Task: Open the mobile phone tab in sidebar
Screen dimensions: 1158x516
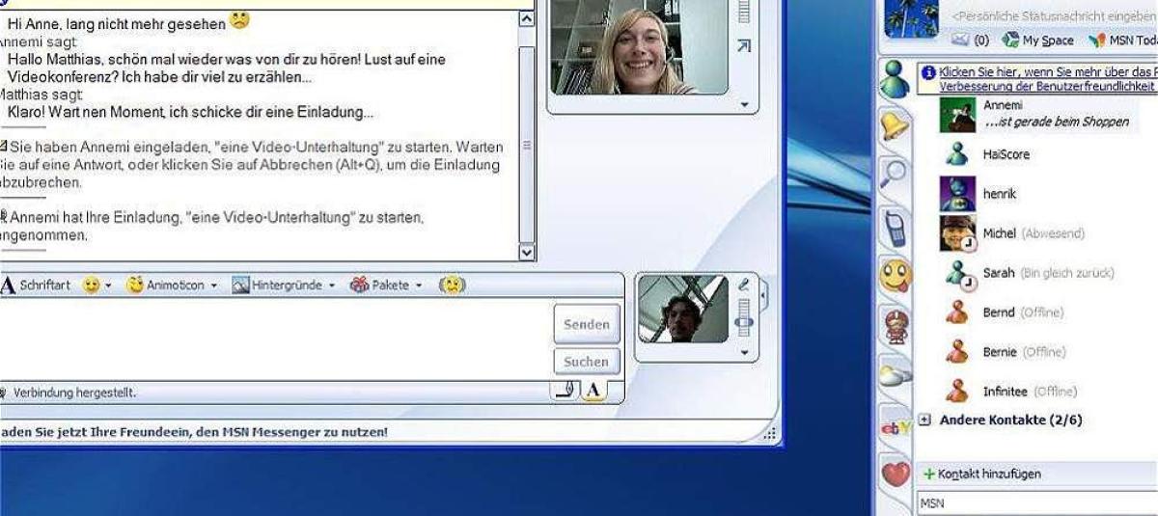Action: 896,228
